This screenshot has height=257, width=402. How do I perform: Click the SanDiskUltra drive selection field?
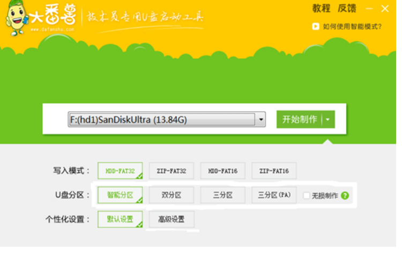click(162, 120)
